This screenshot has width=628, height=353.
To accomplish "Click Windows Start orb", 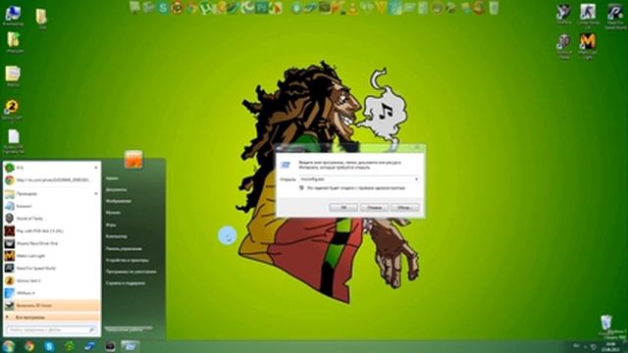I will (x=8, y=346).
